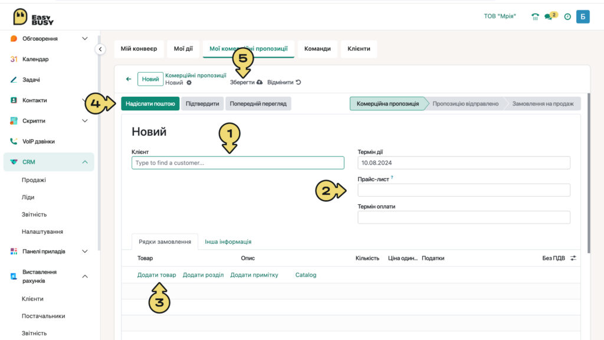604x340 pixels.
Task: Click the Скрипти sidebar icon
Action: tap(14, 120)
